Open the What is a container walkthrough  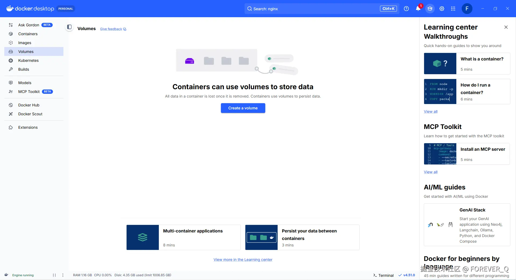(467, 64)
